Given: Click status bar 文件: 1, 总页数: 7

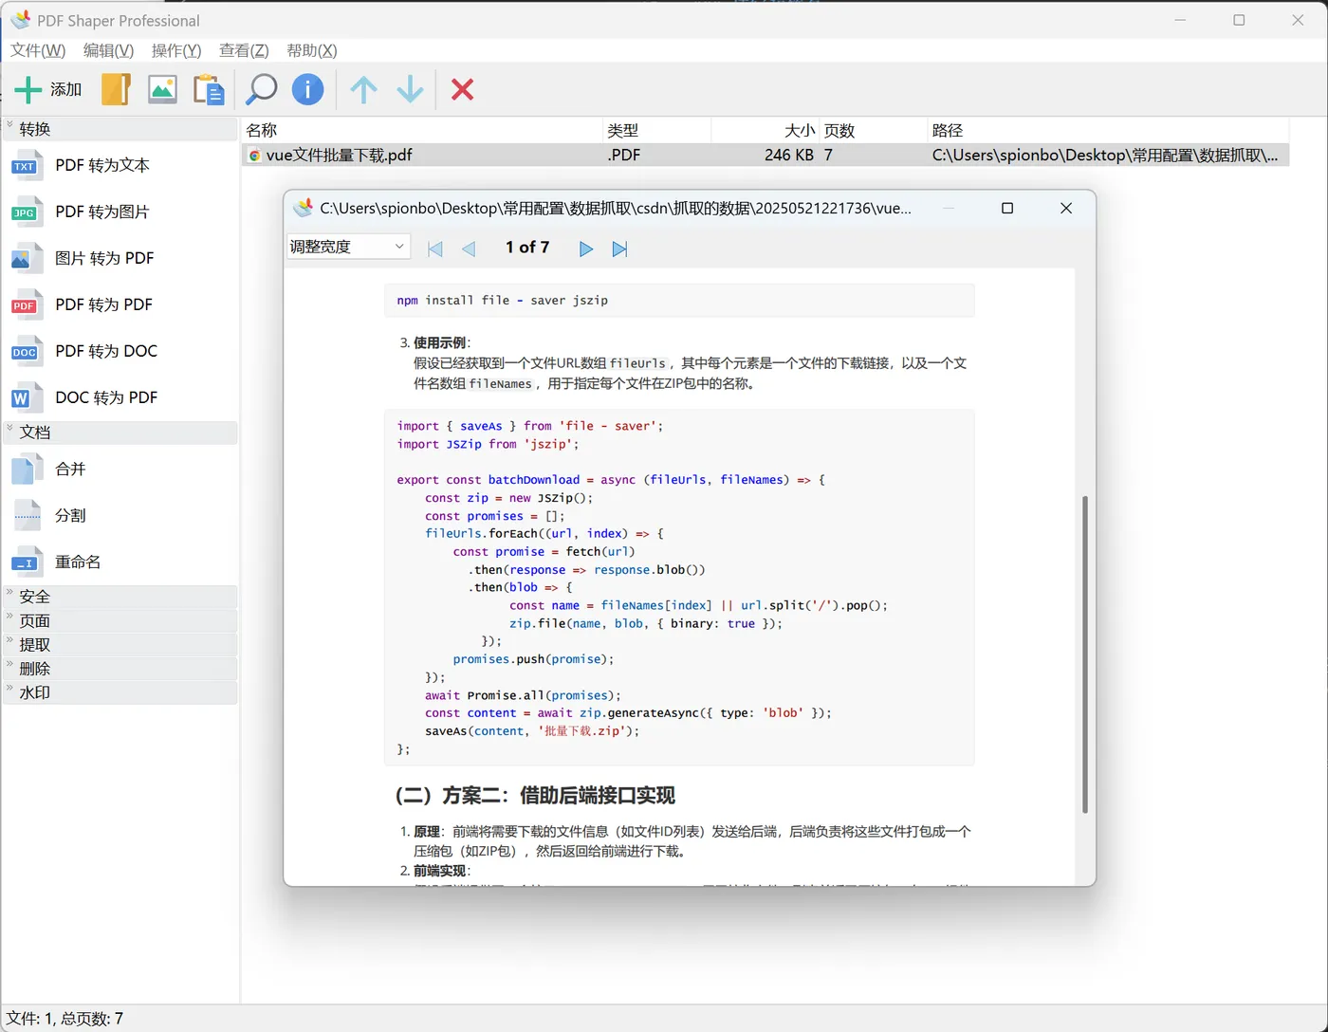Looking at the screenshot, I should [65, 1019].
